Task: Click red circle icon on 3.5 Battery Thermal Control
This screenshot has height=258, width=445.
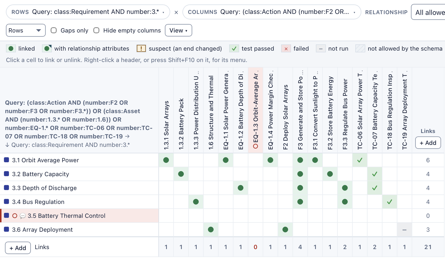Action: 15,216
